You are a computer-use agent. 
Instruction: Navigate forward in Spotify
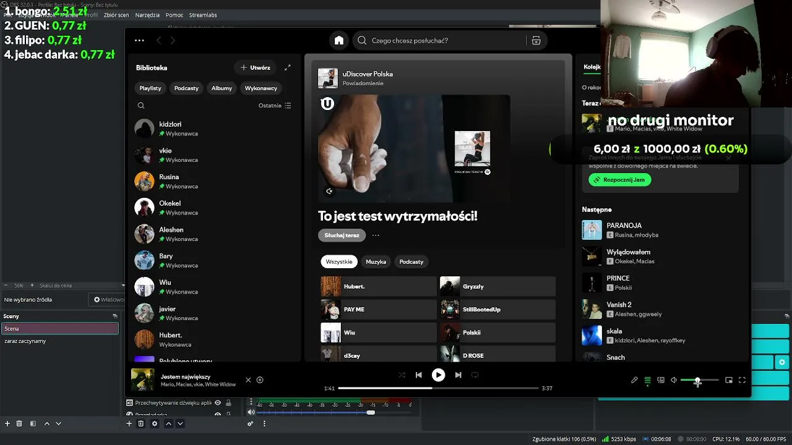[173, 41]
